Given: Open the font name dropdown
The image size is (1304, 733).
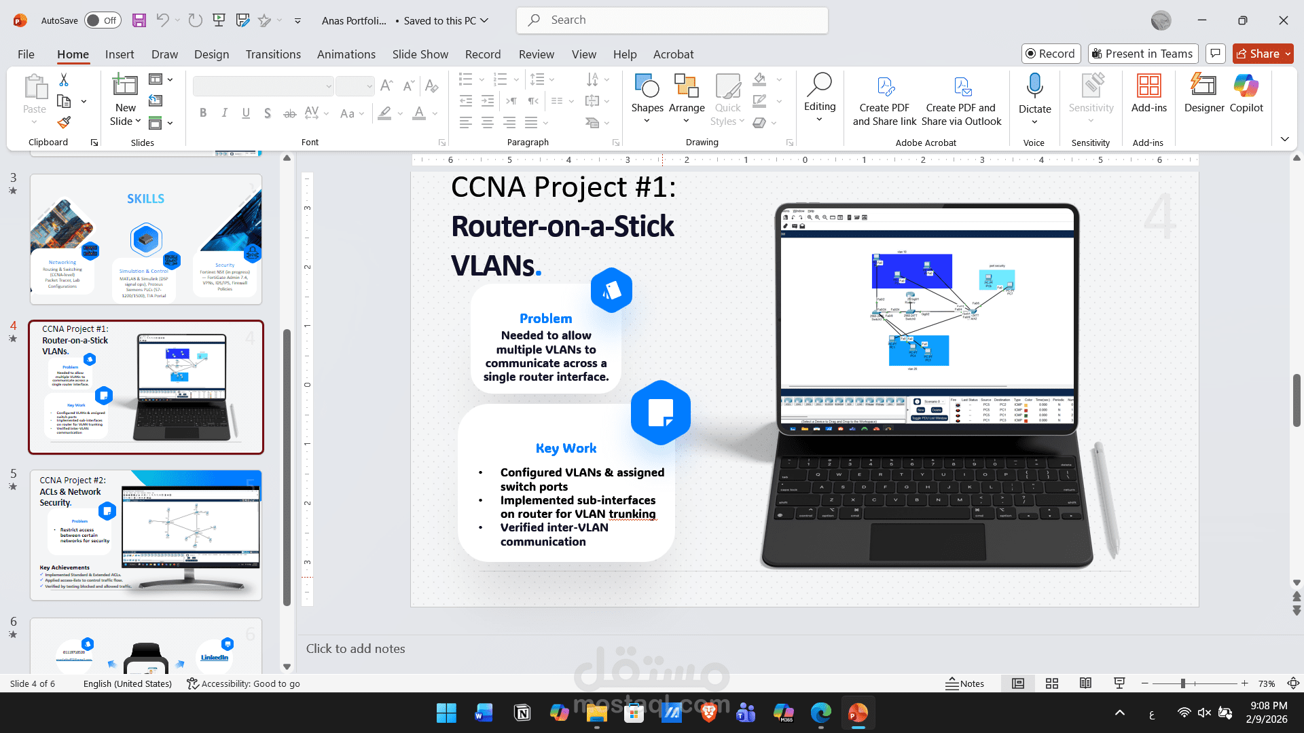Looking at the screenshot, I should click(329, 86).
